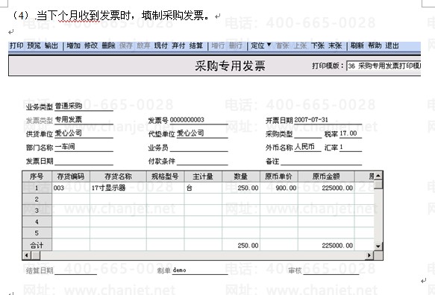Screen dimensions: 435x295
Task: Refresh the form using 刷新
Action: [357, 45]
